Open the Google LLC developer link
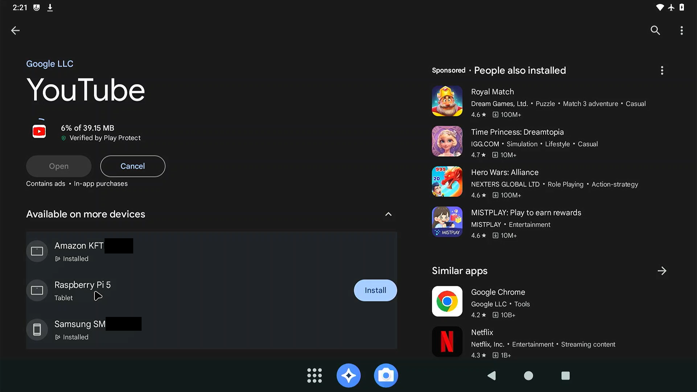Image resolution: width=697 pixels, height=392 pixels. point(50,64)
